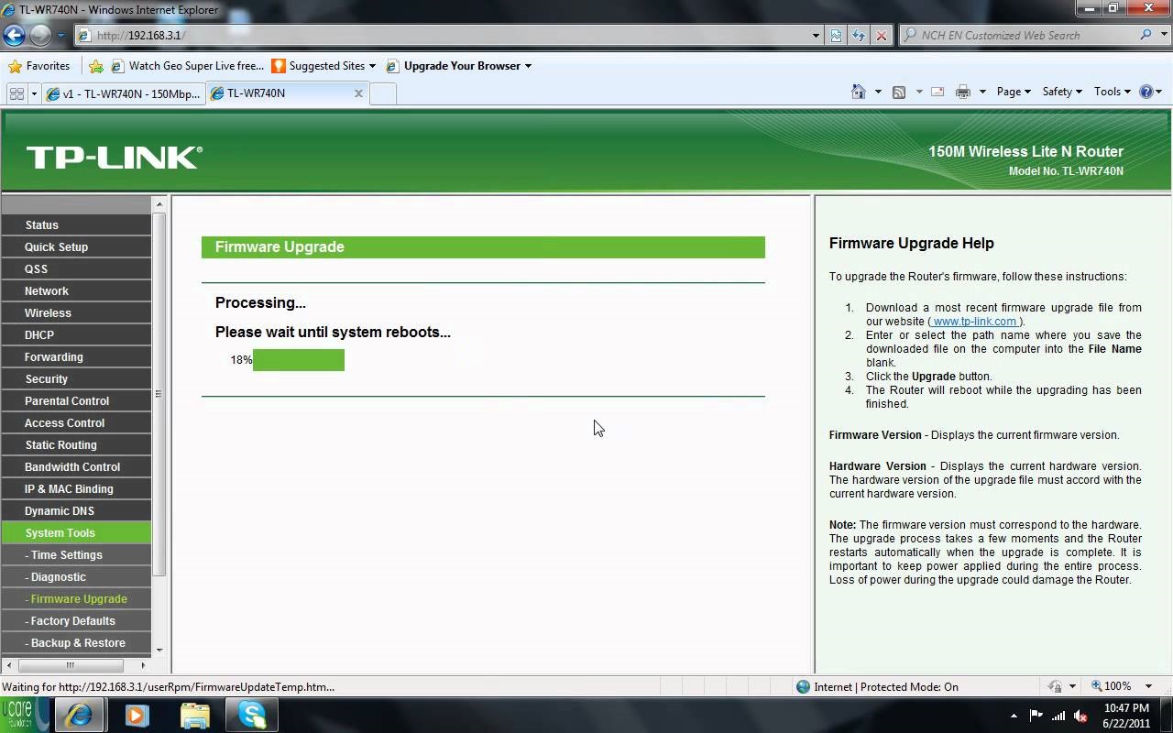Image resolution: width=1173 pixels, height=733 pixels.
Task: Open Windows Explorer folder on taskbar
Action: coord(194,715)
